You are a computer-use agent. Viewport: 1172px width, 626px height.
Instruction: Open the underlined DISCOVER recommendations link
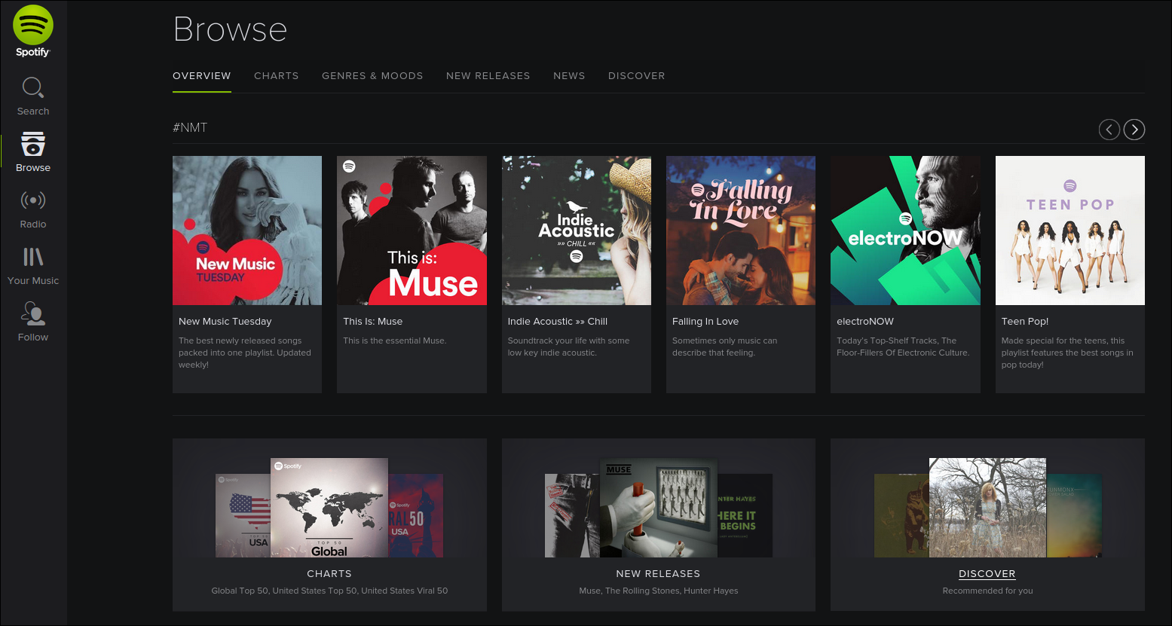coord(987,573)
